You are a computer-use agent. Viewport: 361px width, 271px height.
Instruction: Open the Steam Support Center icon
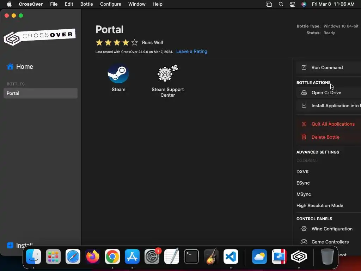pos(167,73)
